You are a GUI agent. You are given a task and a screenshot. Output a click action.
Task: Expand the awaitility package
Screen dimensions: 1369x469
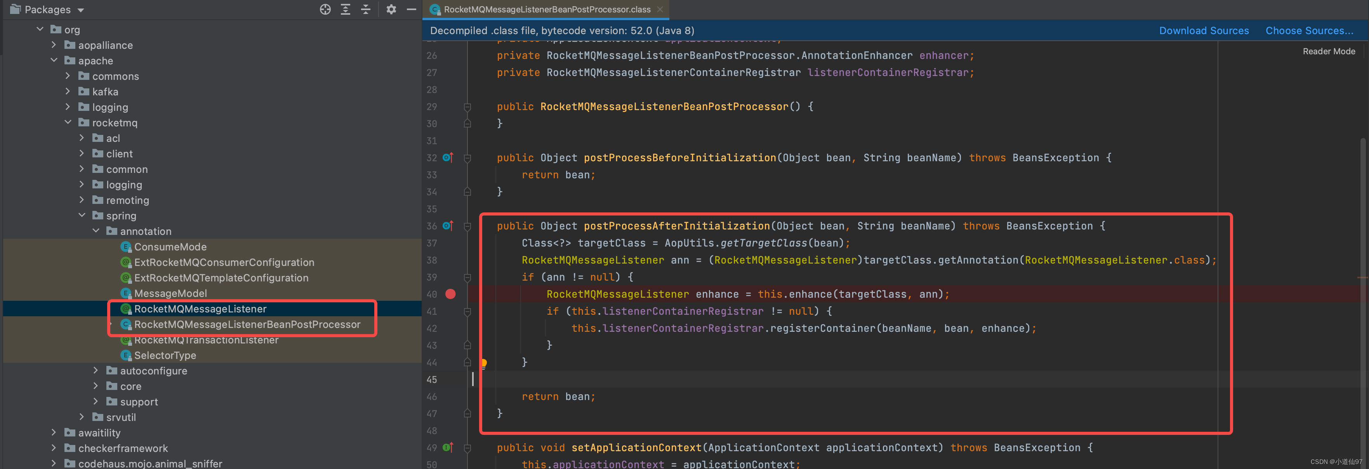54,433
